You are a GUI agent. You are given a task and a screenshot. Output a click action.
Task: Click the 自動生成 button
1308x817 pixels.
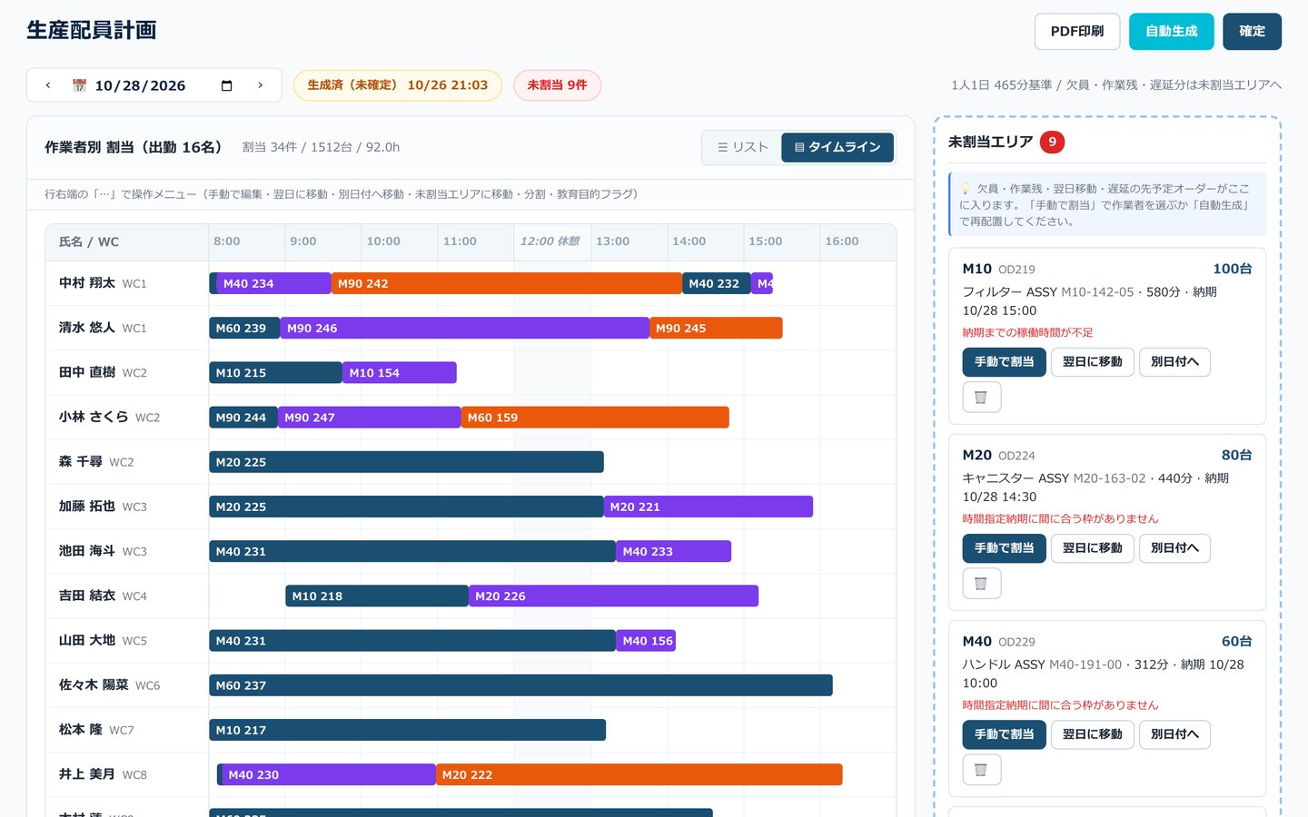tap(1171, 31)
